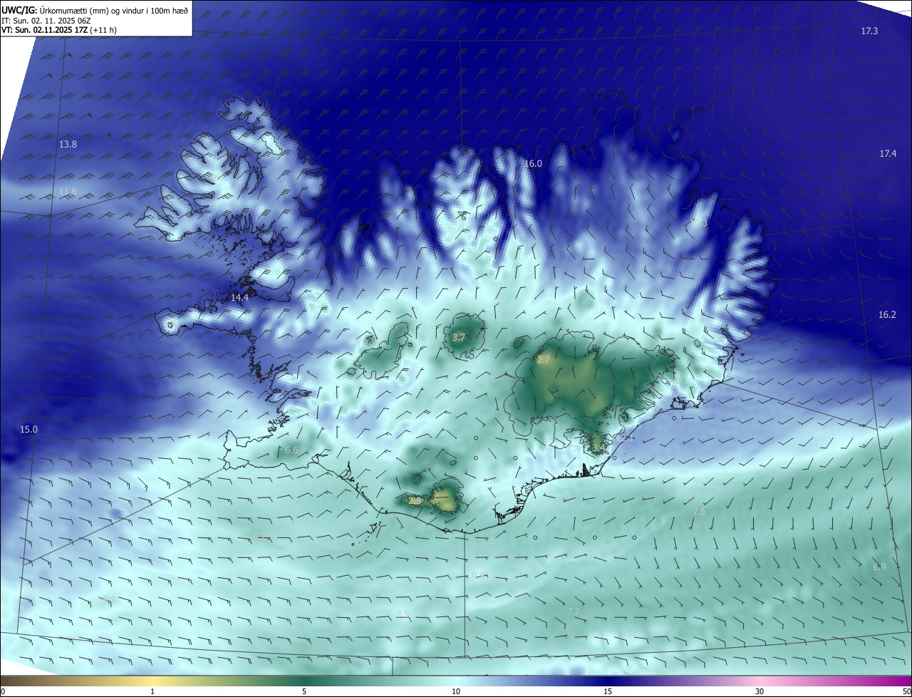
Task: Click the 11.6 value label
Action: 68,192
